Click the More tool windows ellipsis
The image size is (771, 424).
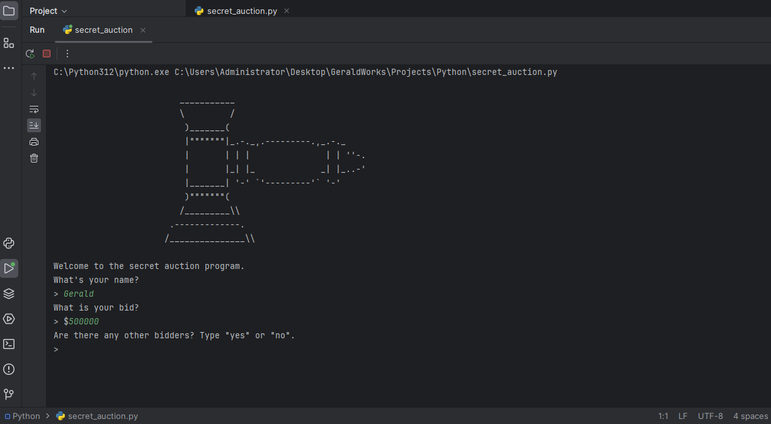point(9,67)
